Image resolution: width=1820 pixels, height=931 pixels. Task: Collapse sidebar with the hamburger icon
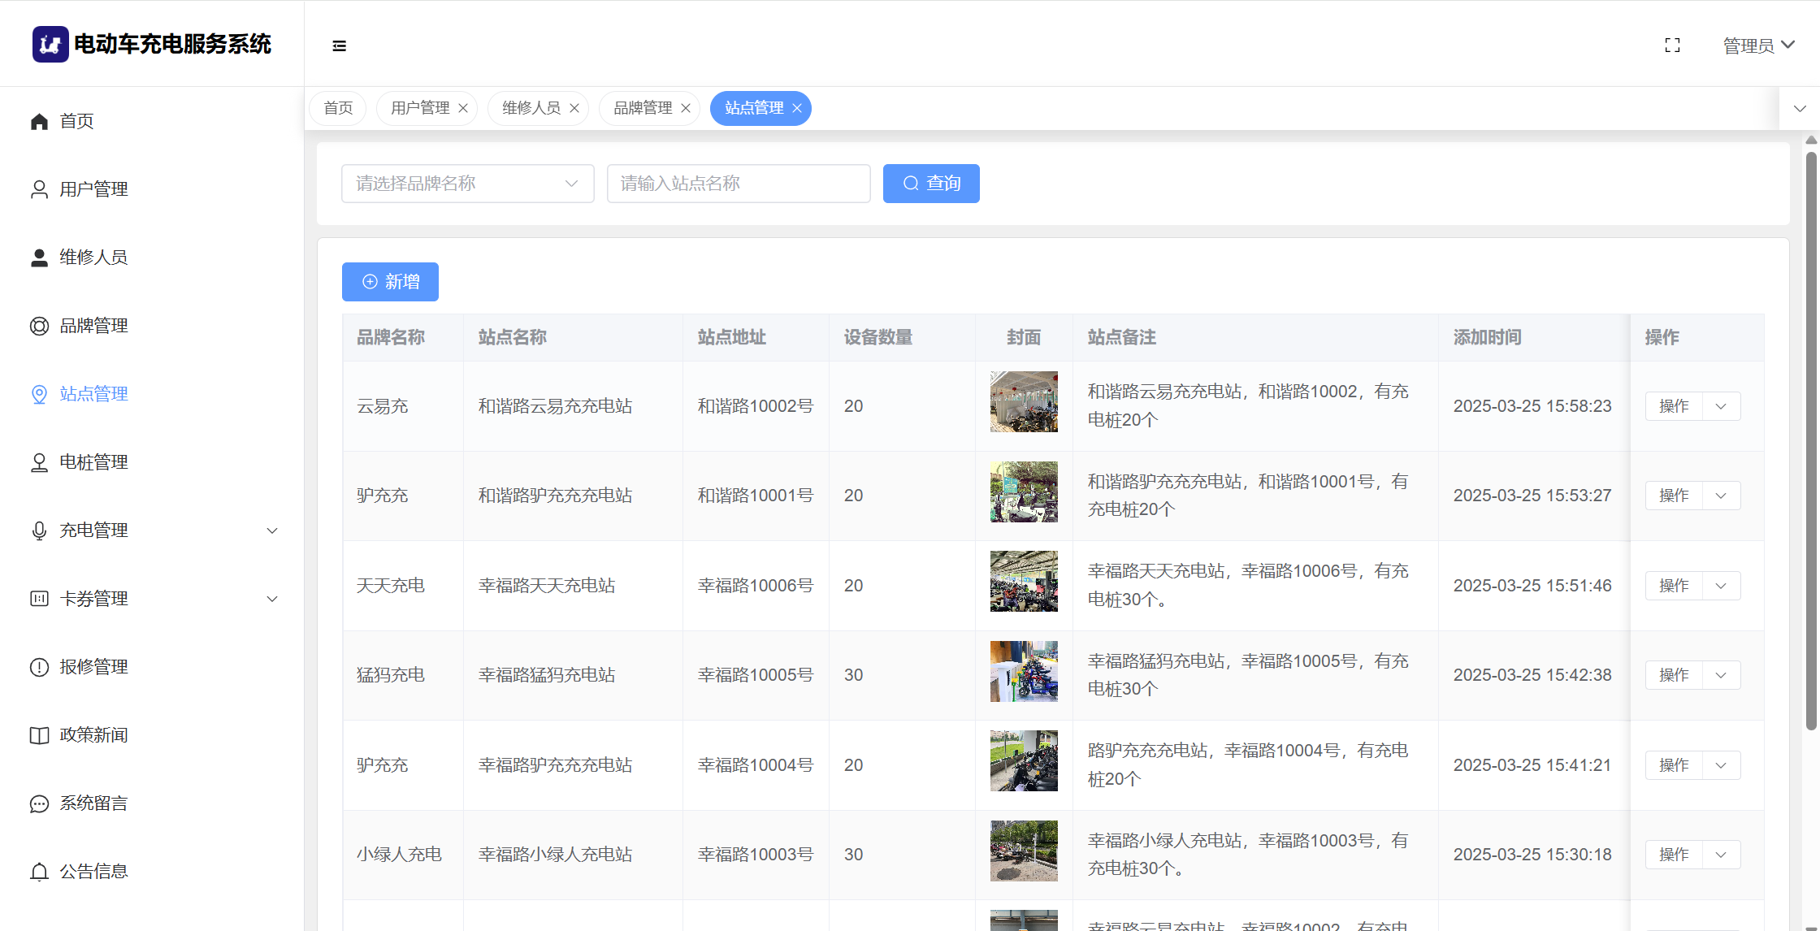pos(340,46)
